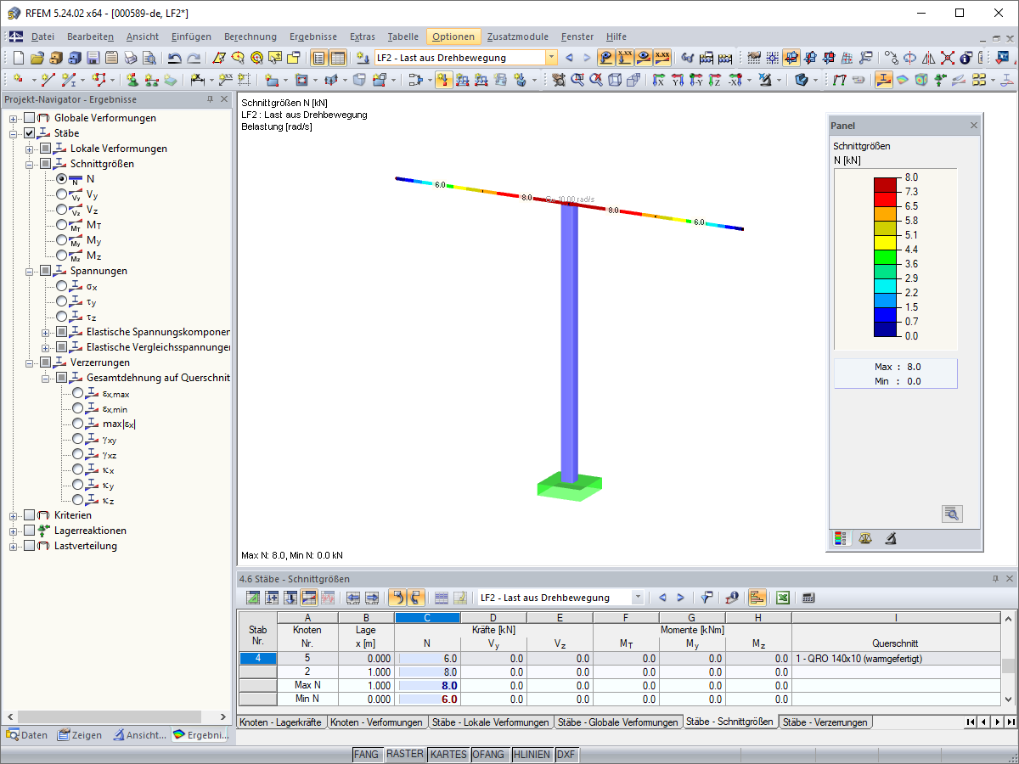Switch to Knoten - Lagerkräfte tab
The width and height of the screenshot is (1019, 764).
coord(283,722)
